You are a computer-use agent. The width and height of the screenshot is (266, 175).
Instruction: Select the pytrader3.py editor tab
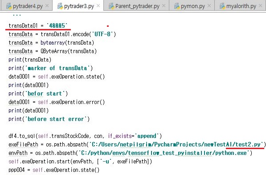click(78, 6)
